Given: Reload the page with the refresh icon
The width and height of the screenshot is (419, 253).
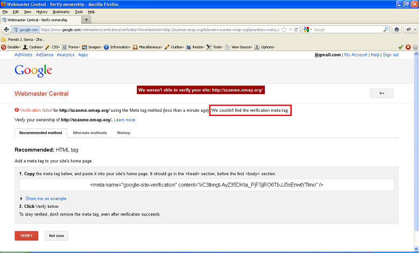Looking at the screenshot, I should pyautogui.click(x=296, y=30).
